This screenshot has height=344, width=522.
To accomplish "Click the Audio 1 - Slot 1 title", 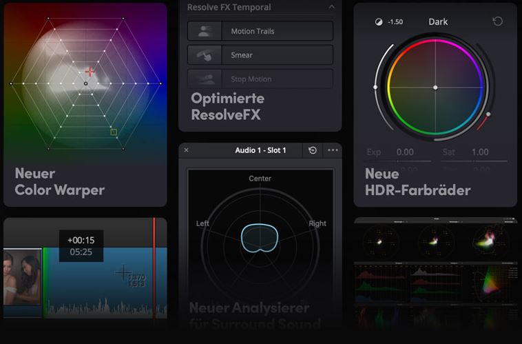I will [260, 150].
